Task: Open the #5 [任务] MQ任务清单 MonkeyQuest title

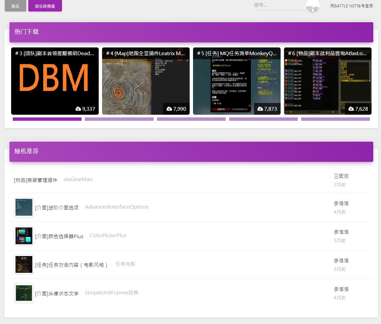Action: 237,53
